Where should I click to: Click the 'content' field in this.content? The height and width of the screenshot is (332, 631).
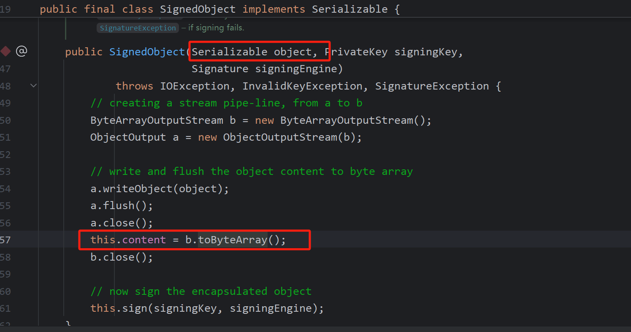[x=144, y=240]
